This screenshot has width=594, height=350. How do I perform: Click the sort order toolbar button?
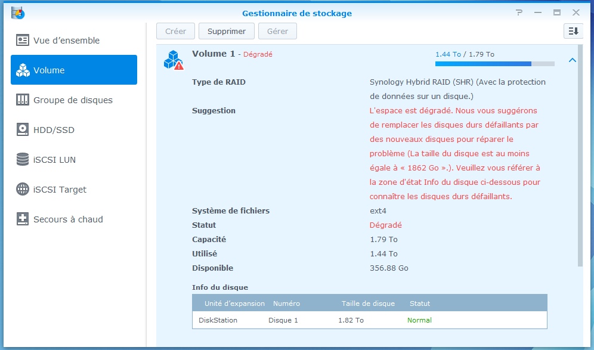(x=573, y=31)
